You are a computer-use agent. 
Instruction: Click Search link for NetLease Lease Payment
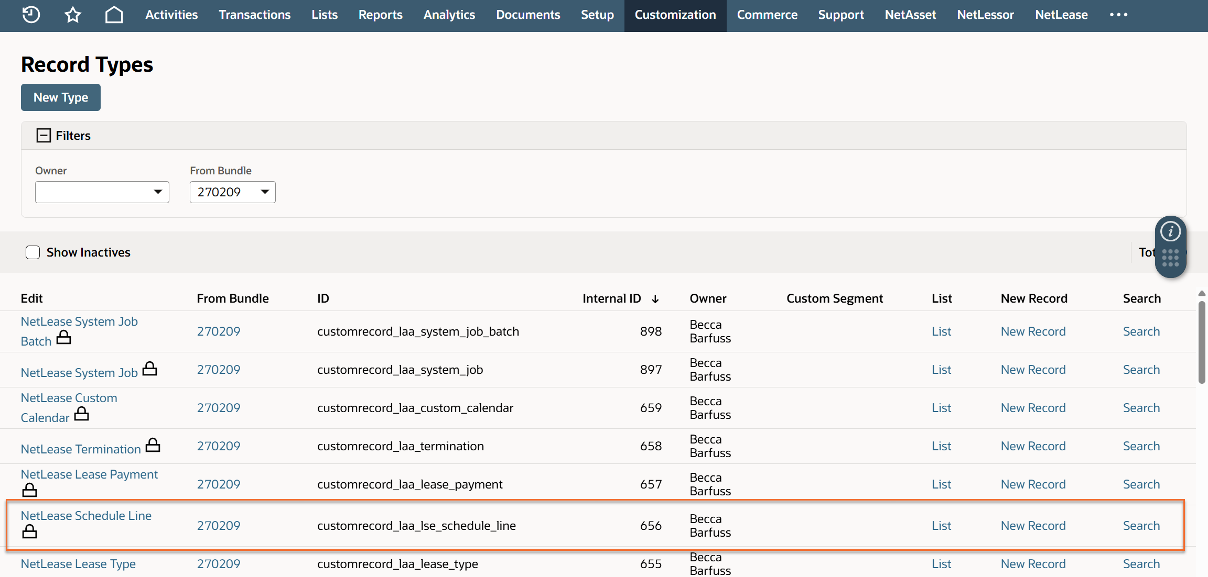1141,484
